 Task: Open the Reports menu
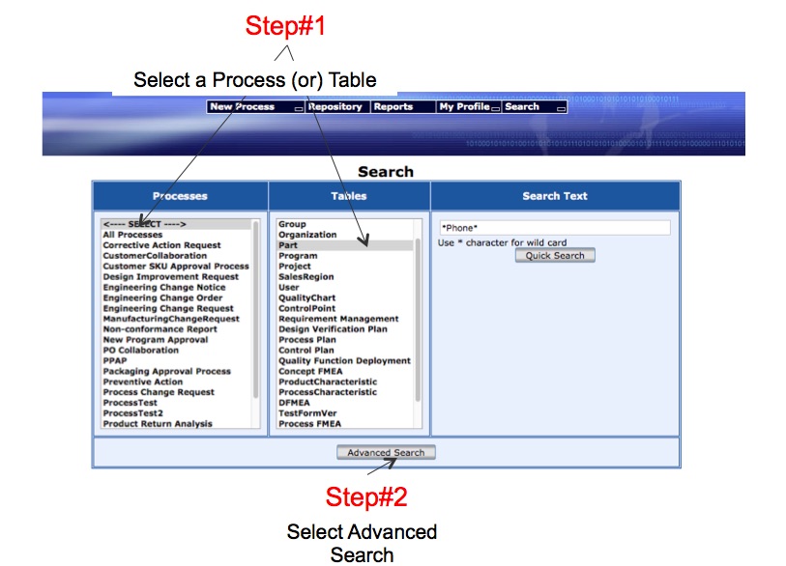click(x=392, y=106)
